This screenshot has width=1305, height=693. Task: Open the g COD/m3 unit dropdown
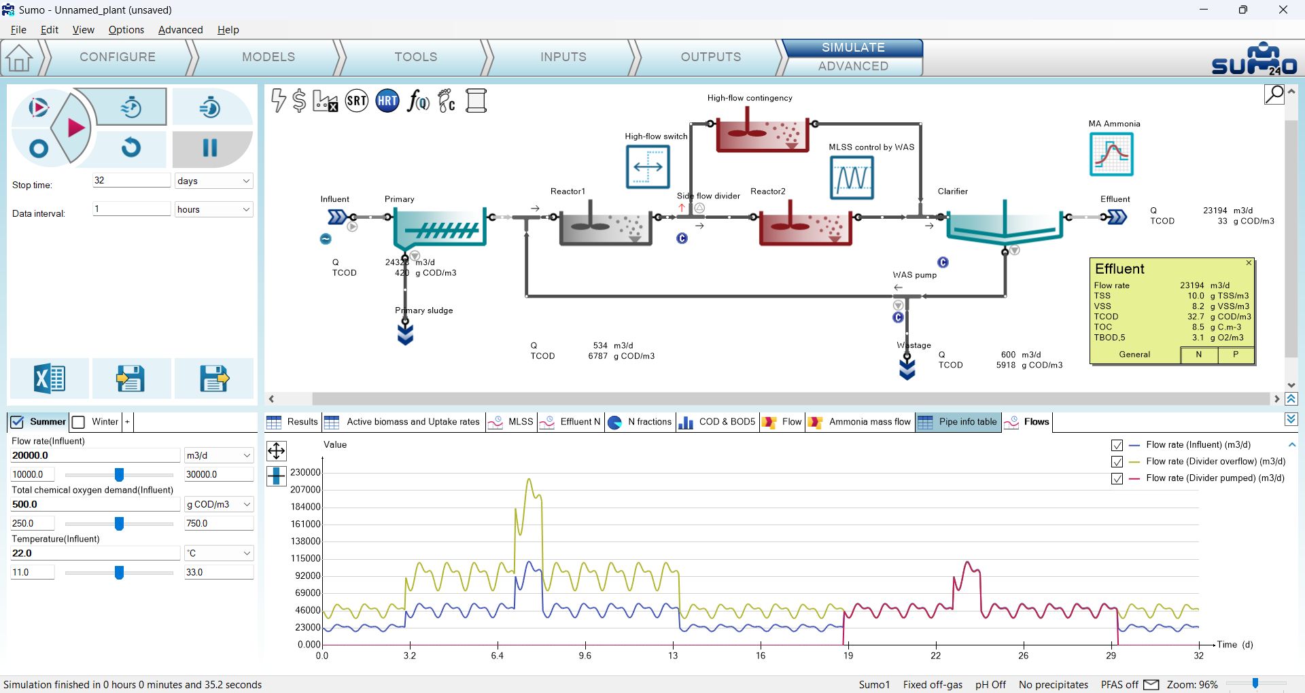coord(219,504)
